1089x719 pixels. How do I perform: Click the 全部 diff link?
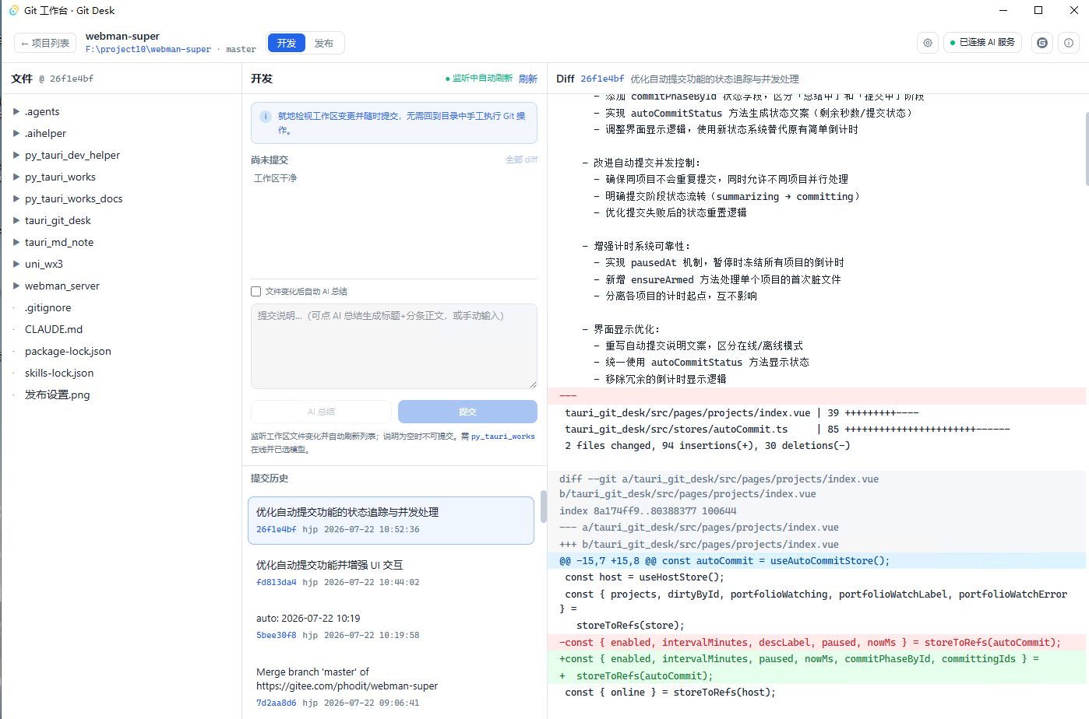point(521,160)
